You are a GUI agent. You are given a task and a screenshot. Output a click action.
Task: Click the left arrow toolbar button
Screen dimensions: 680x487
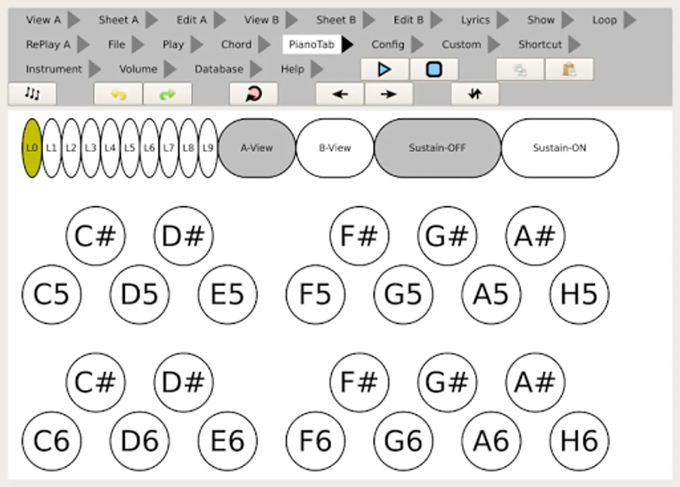point(340,94)
